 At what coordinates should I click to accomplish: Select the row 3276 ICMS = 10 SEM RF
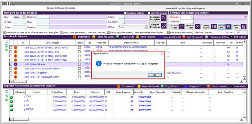126,73
